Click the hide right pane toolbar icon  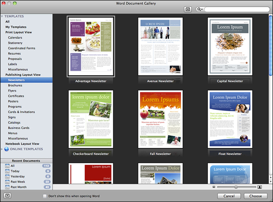[187, 9]
